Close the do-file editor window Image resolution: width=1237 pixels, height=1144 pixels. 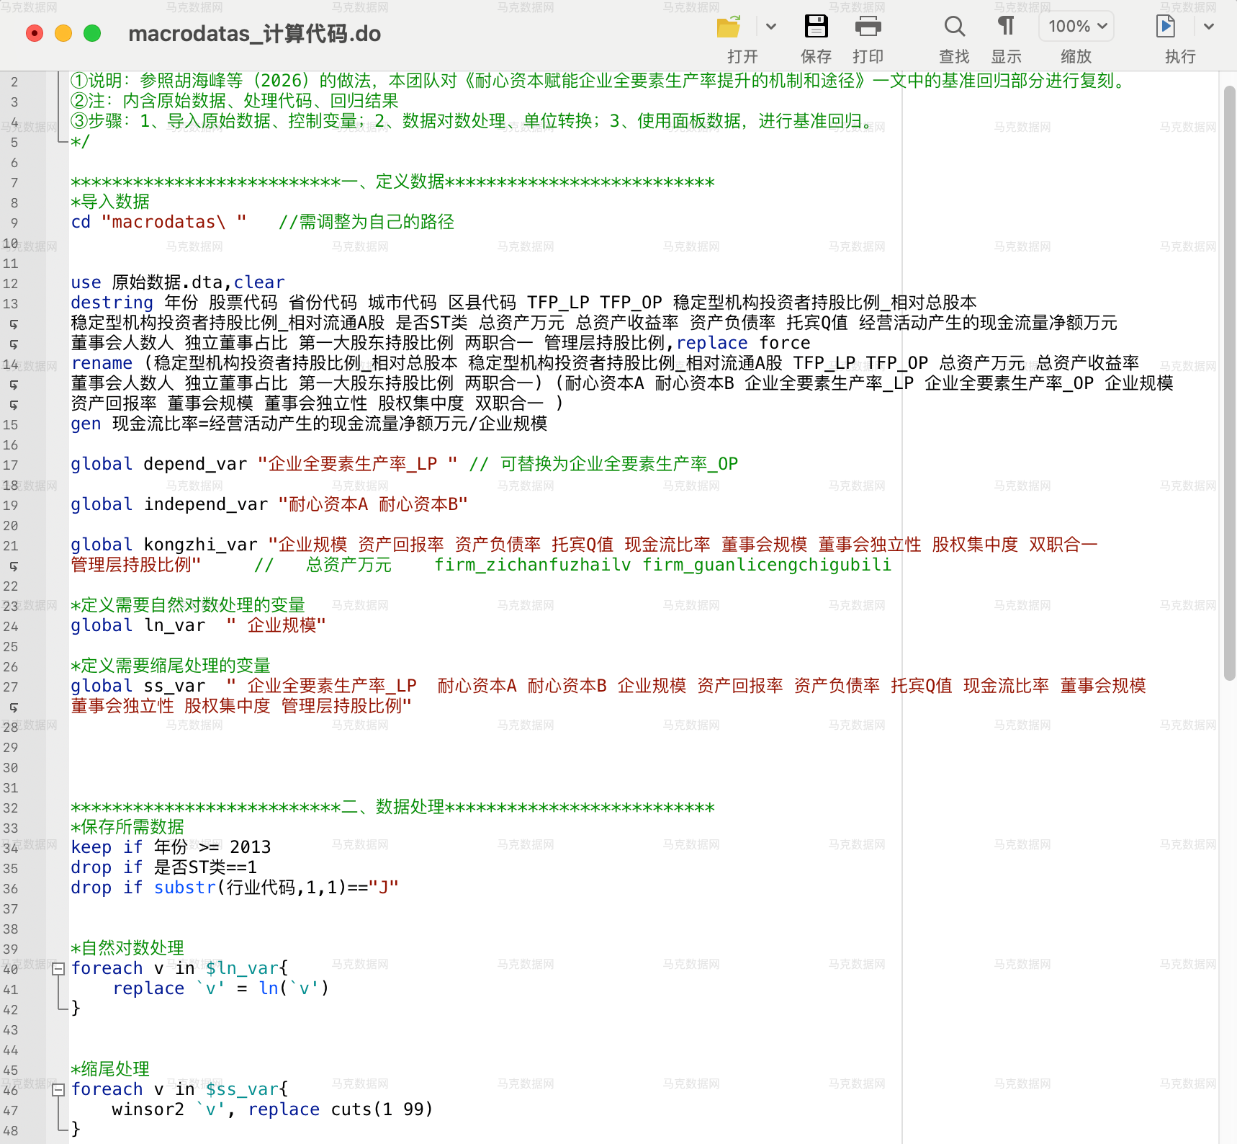point(35,33)
